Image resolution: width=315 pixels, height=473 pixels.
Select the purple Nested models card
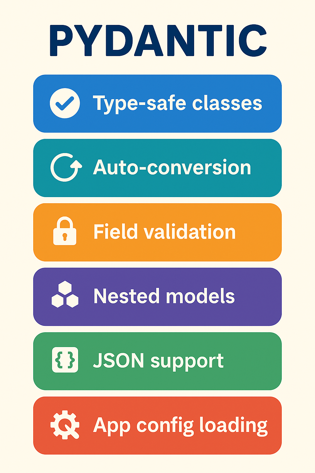click(157, 297)
